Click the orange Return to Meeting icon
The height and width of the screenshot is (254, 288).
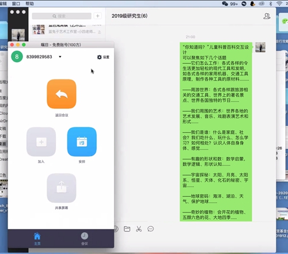(62, 94)
